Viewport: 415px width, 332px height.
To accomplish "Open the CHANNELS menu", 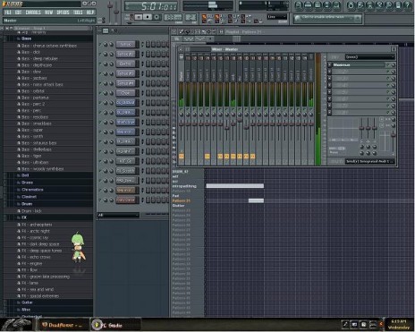I will click(x=33, y=13).
